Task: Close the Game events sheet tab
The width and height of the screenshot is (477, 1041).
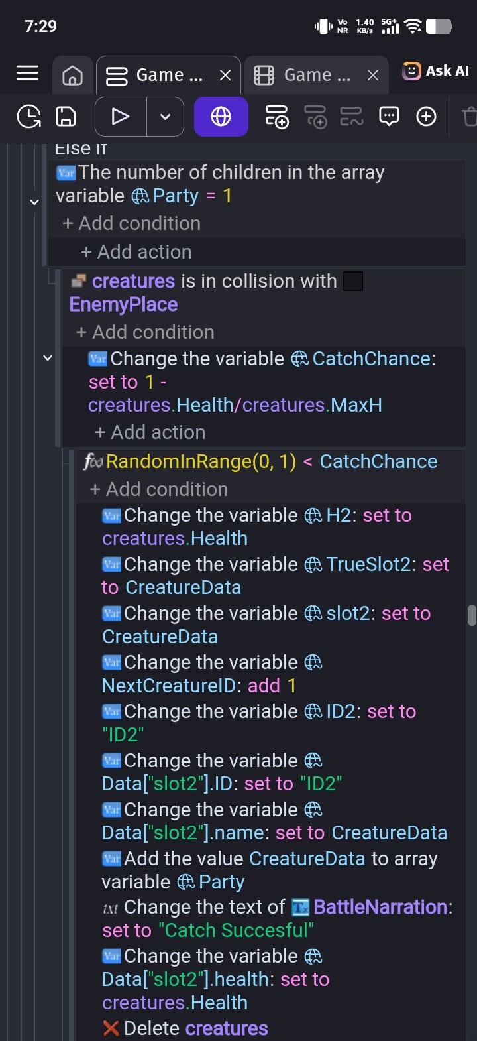Action: (x=225, y=76)
